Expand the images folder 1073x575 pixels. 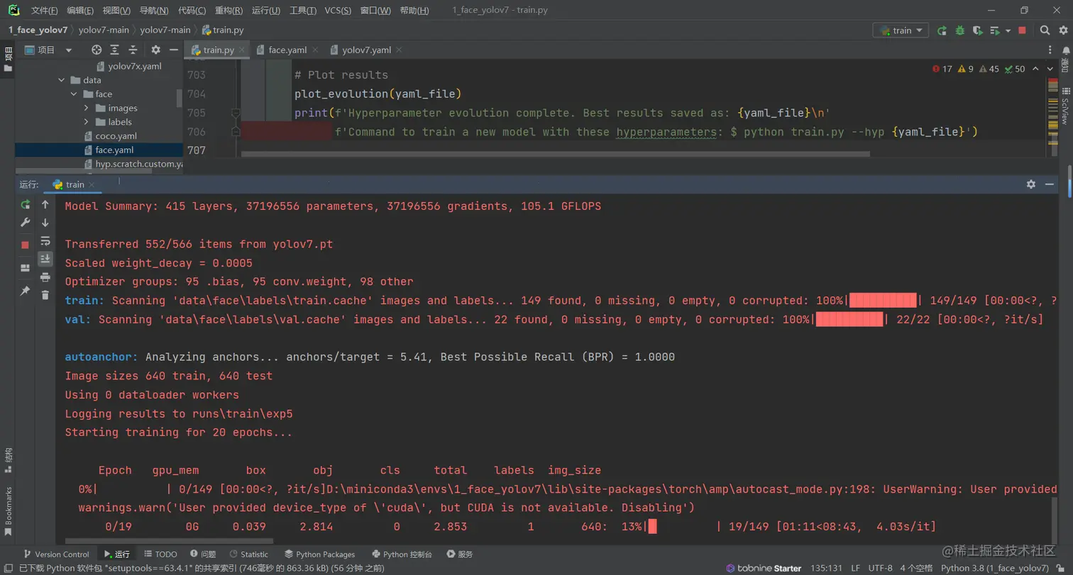click(x=86, y=108)
